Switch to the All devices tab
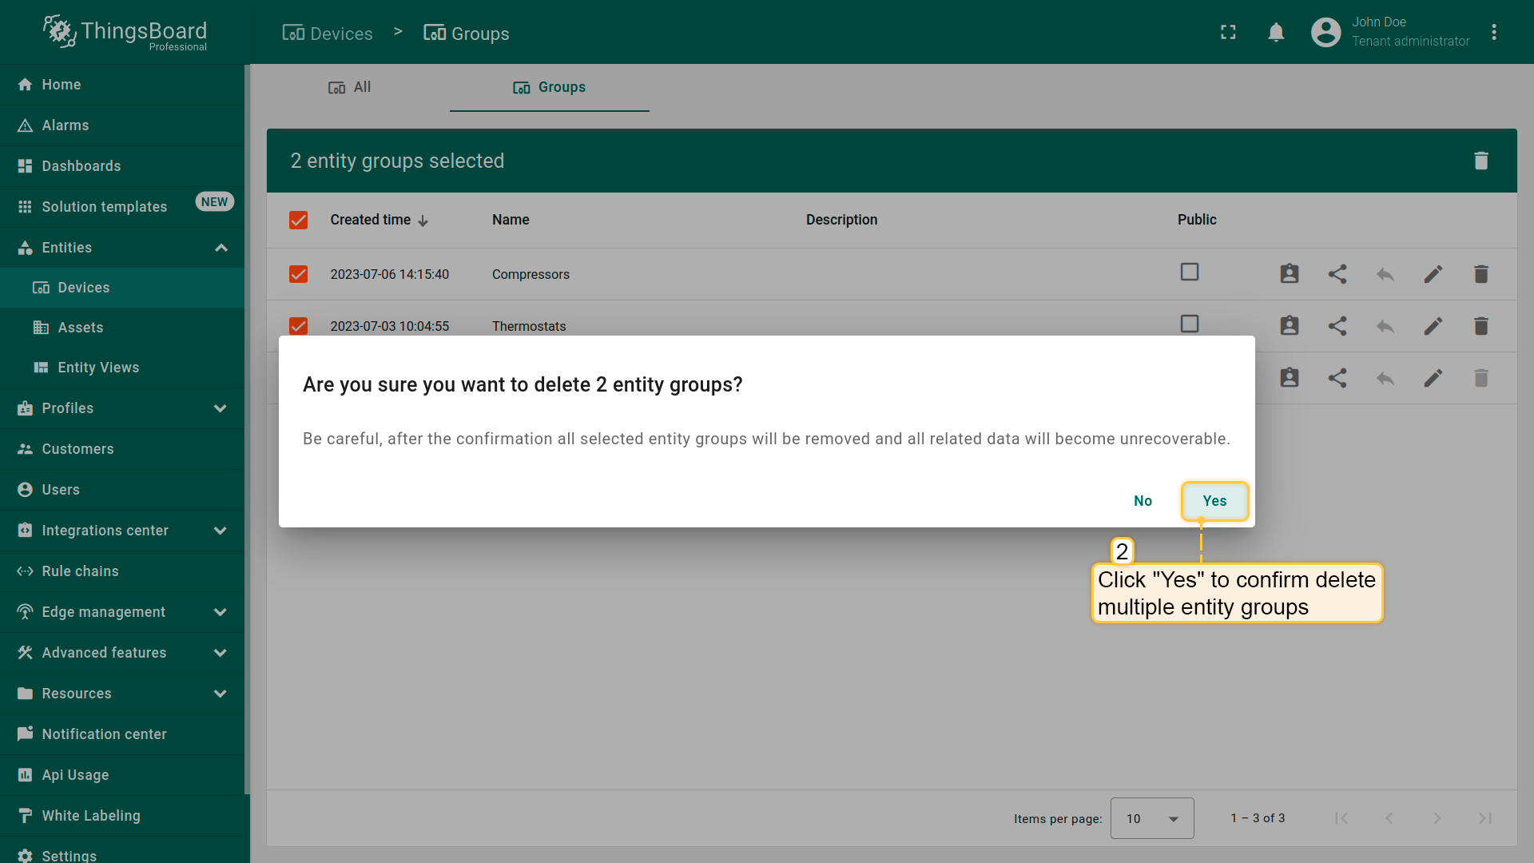The height and width of the screenshot is (863, 1534). pyautogui.click(x=350, y=87)
